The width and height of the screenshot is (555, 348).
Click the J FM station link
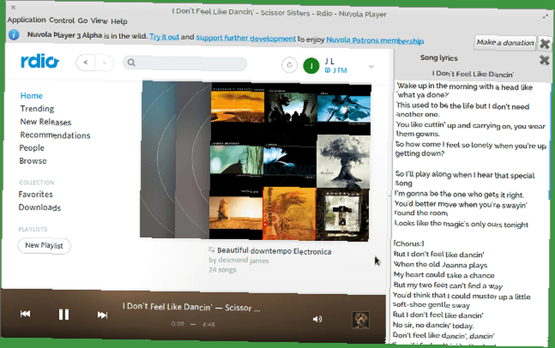336,70
